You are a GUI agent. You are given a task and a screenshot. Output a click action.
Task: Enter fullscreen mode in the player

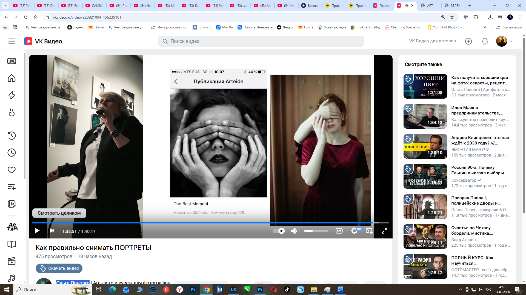click(384, 231)
